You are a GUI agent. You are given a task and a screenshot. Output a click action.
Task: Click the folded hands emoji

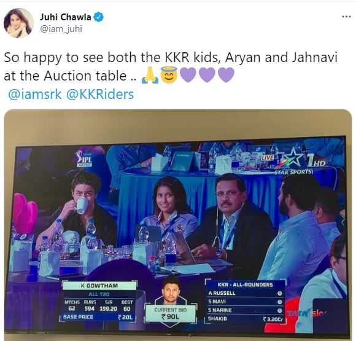click(x=150, y=76)
